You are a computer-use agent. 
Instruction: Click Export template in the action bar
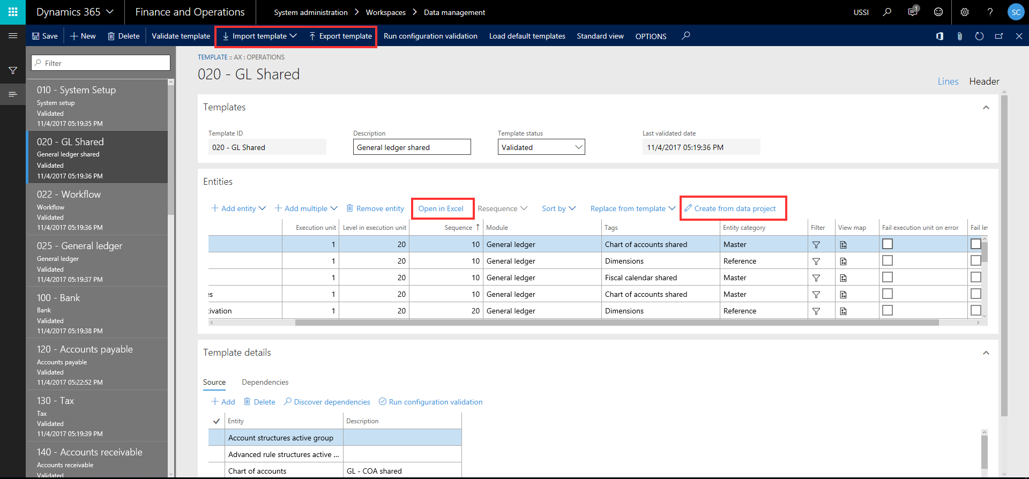click(340, 36)
